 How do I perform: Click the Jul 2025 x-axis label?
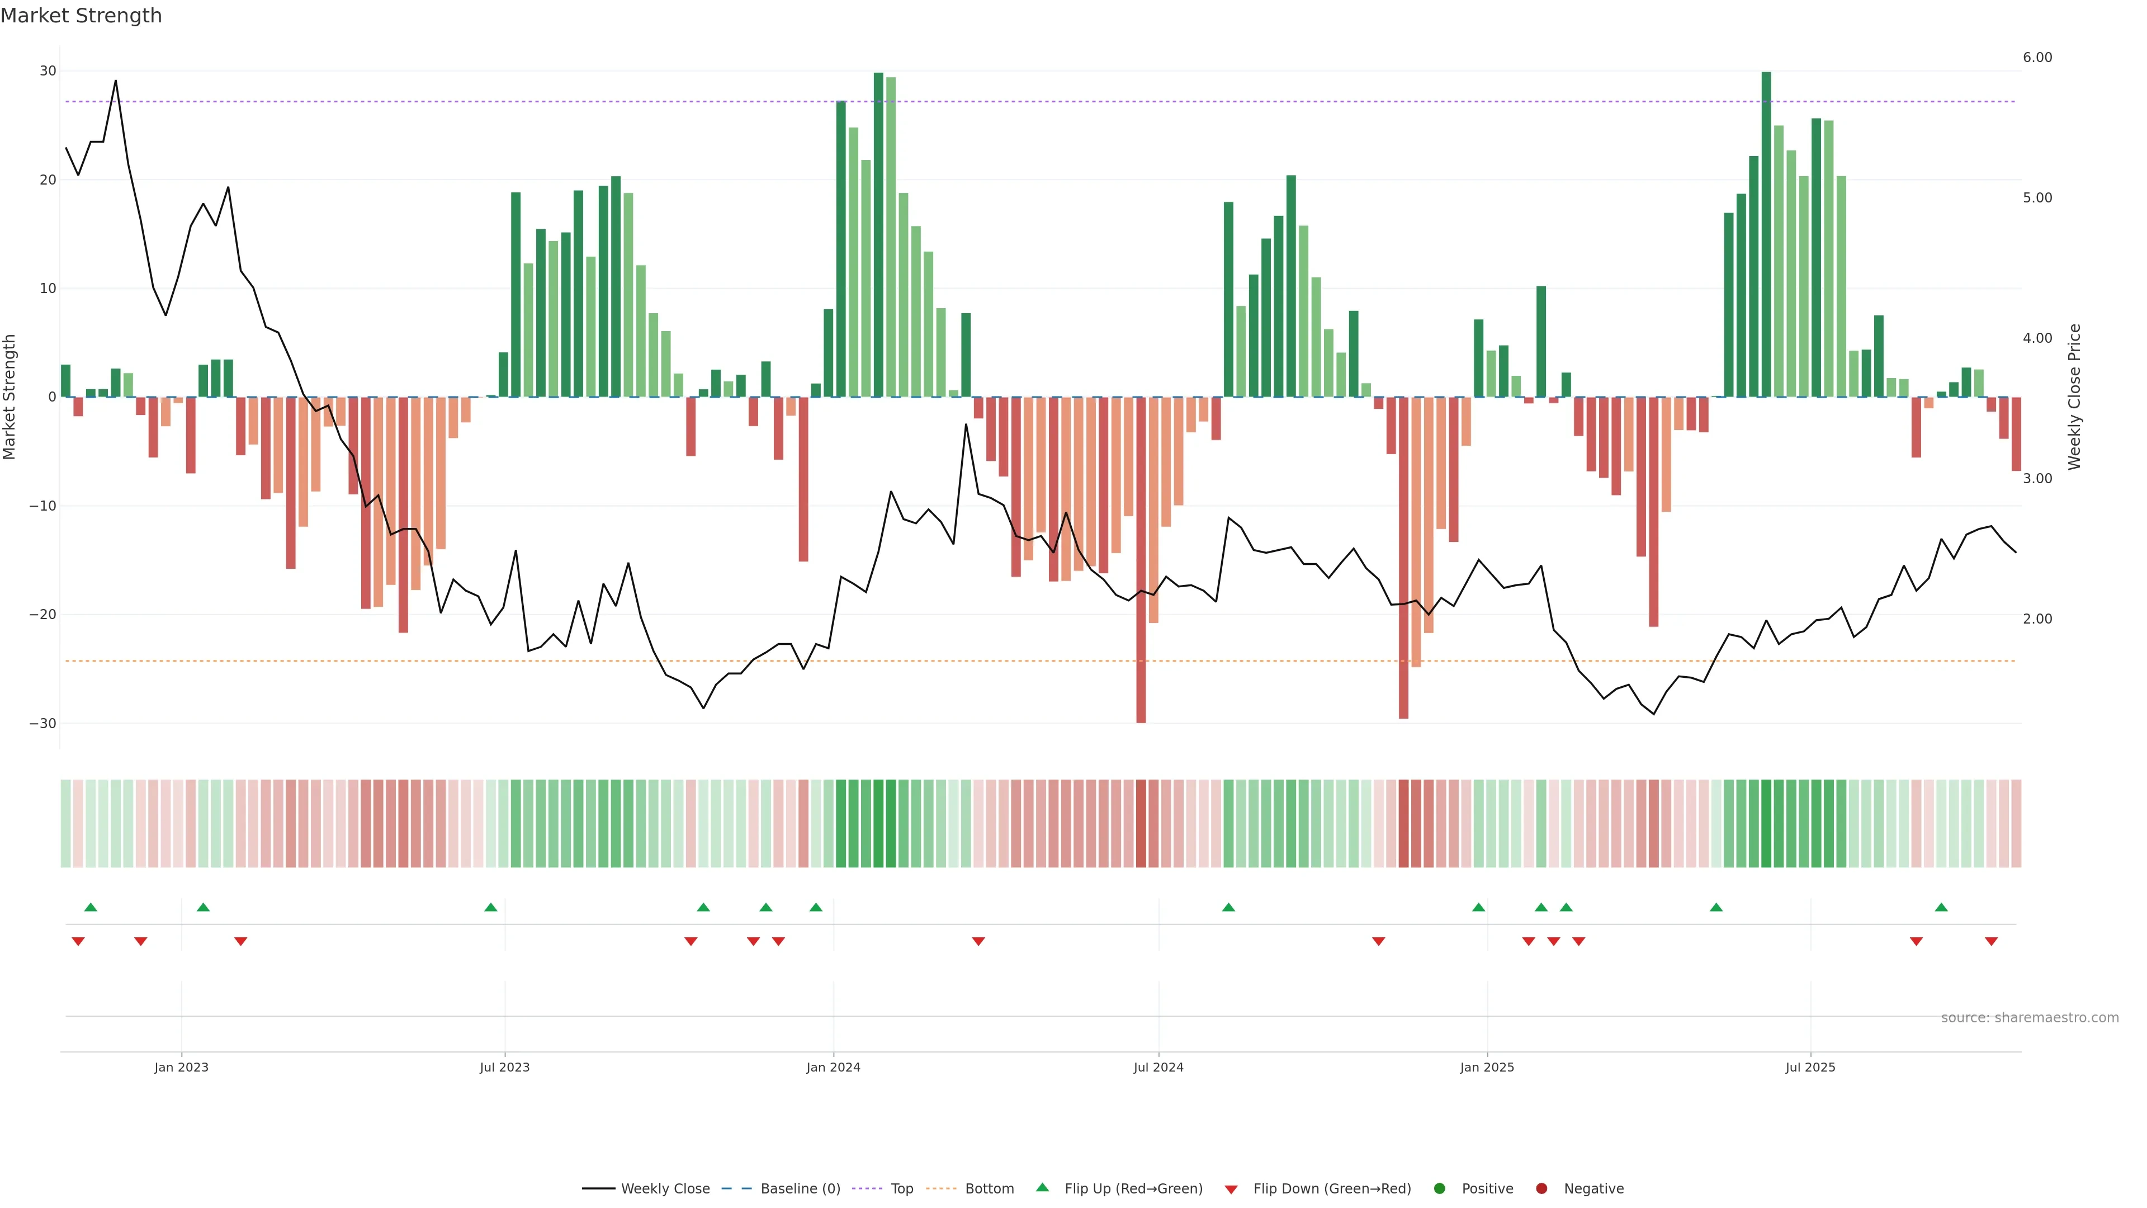1810,1067
